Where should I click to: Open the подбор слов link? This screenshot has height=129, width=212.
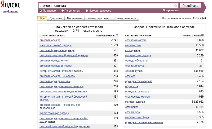[x=11, y=12]
